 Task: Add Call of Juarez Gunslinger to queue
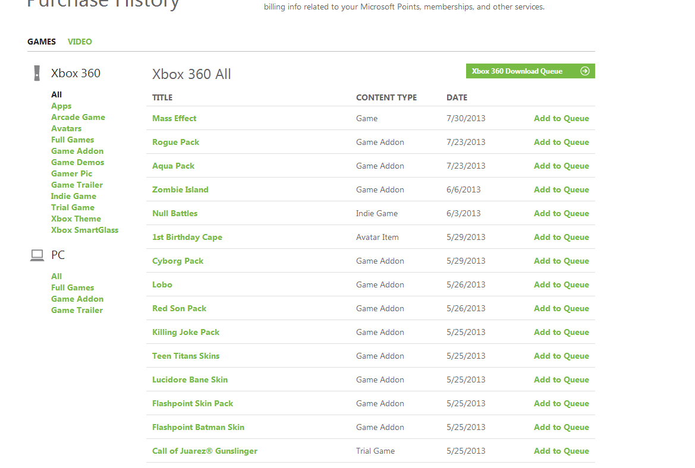561,451
